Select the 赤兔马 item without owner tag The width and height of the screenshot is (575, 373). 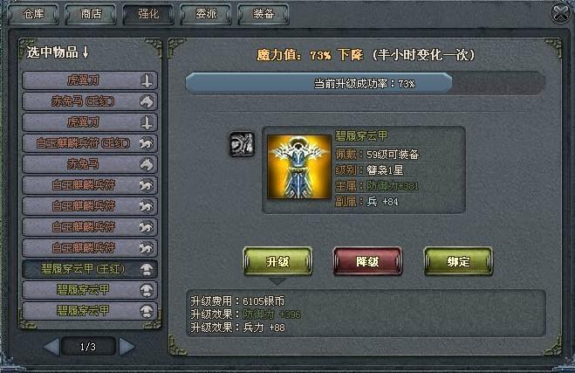click(x=90, y=164)
